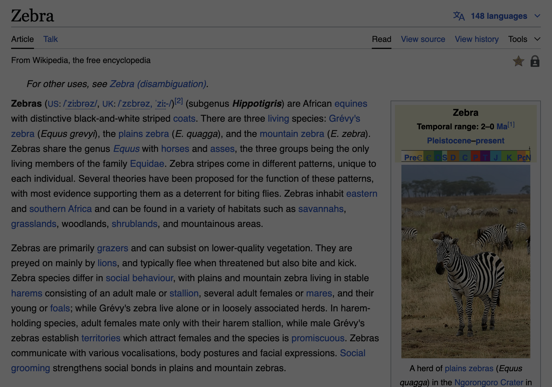Follow the savannahs link
The image size is (552, 387).
(x=321, y=209)
